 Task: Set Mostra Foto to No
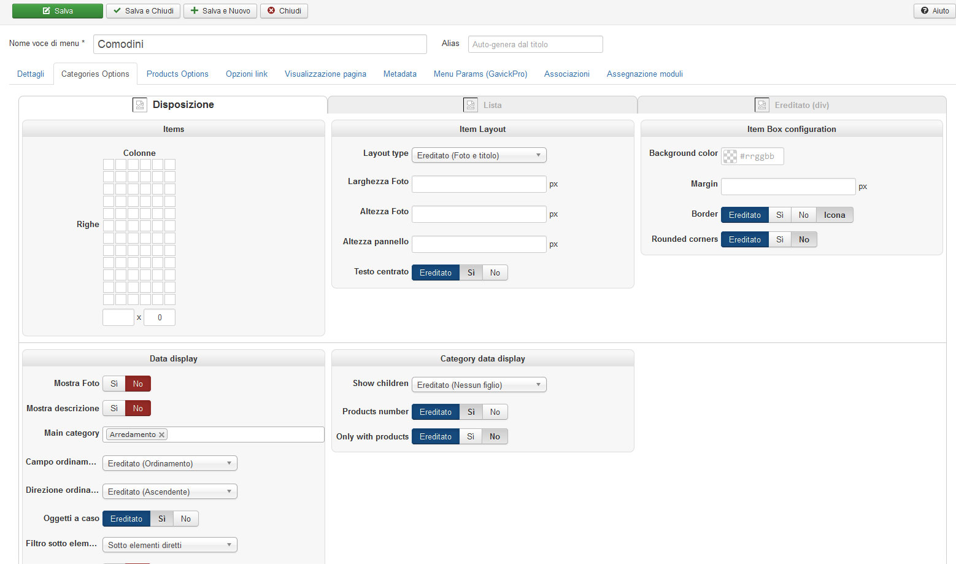point(138,384)
